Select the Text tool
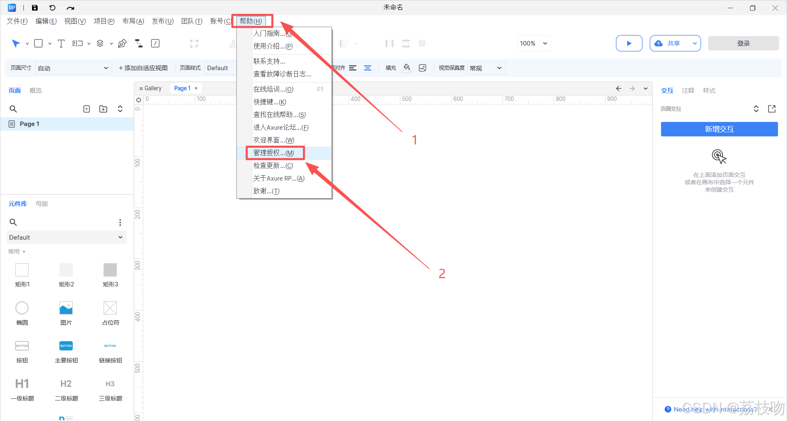 [61, 43]
